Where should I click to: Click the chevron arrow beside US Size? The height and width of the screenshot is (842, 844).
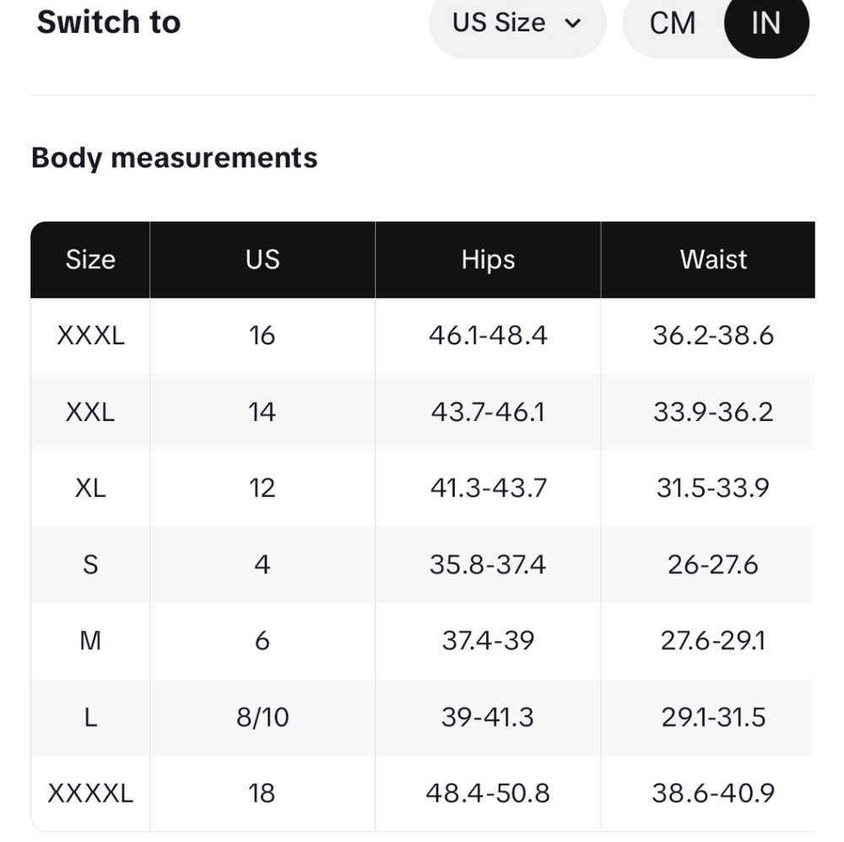573,24
